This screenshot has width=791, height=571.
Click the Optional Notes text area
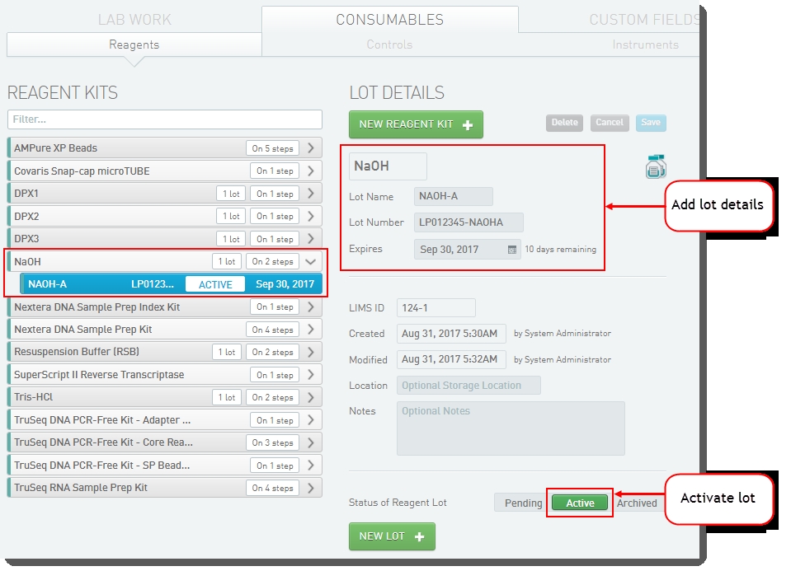pyautogui.click(x=511, y=428)
